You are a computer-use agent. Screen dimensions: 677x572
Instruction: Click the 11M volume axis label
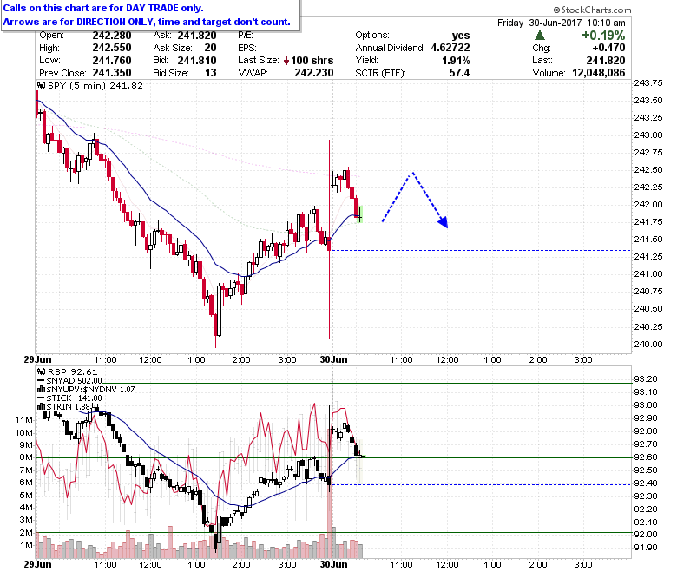[x=23, y=420]
